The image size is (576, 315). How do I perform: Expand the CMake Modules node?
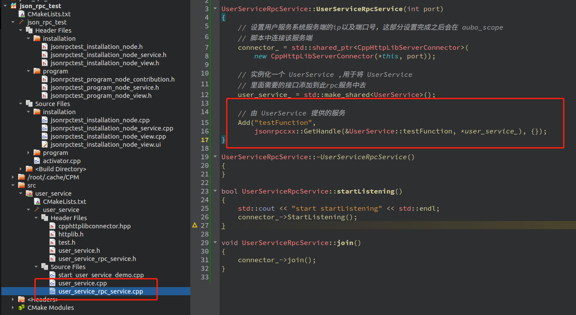pos(12,308)
